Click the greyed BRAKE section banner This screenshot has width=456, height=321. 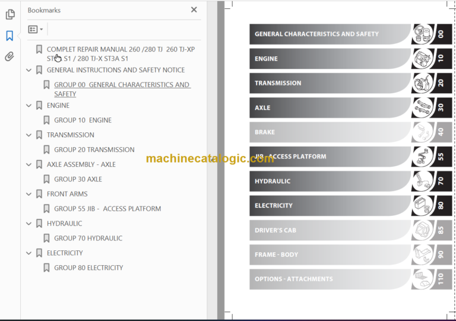[330, 132]
